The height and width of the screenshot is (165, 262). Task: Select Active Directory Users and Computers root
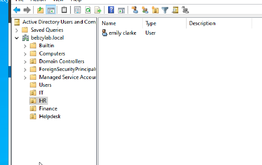(59, 22)
